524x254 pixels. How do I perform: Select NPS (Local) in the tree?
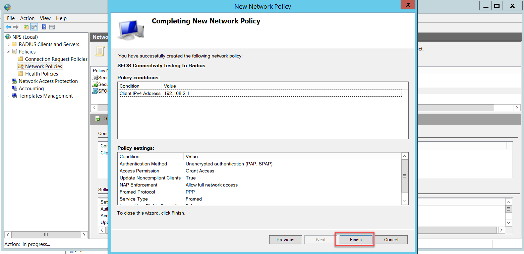(25, 37)
